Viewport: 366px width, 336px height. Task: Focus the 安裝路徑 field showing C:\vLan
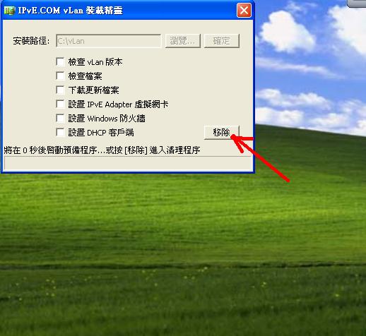(108, 41)
